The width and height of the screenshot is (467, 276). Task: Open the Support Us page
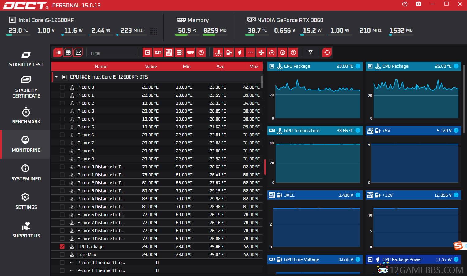(26, 230)
